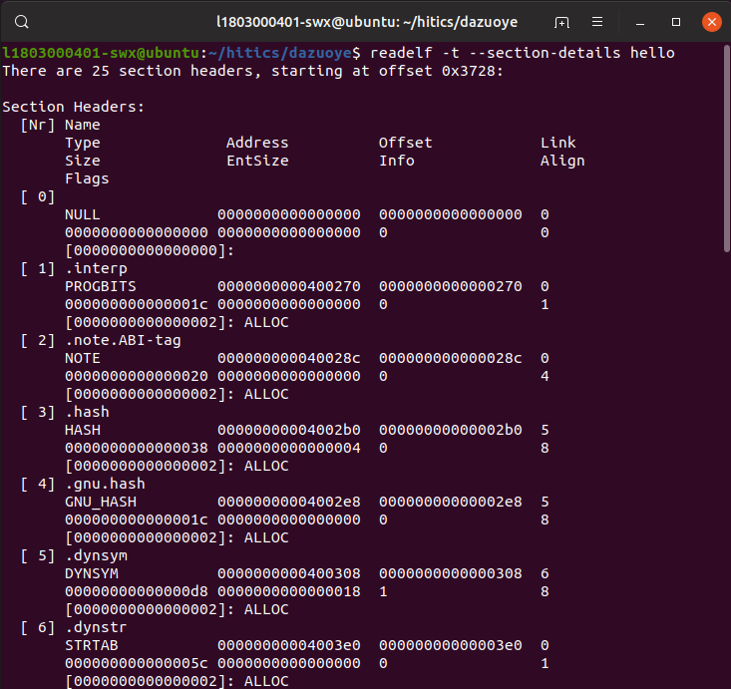Click the line 'There are 25 section headers'
The image size is (731, 689).
(x=131, y=72)
